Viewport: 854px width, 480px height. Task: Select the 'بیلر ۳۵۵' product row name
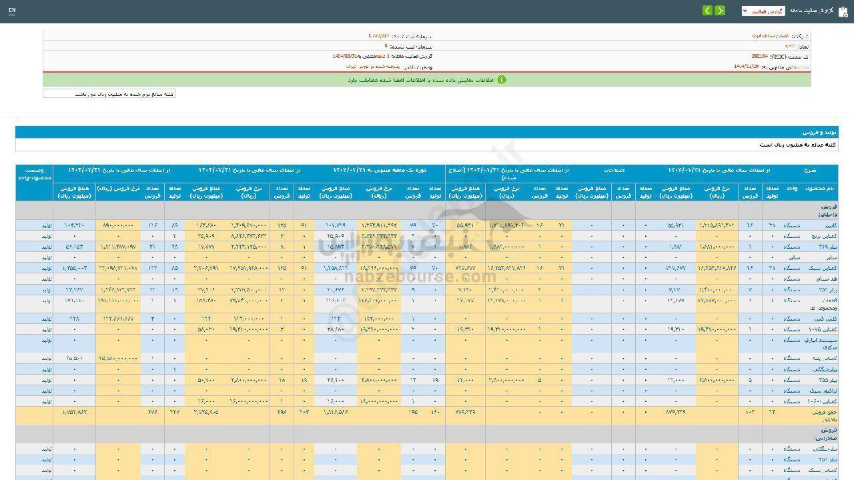828,380
